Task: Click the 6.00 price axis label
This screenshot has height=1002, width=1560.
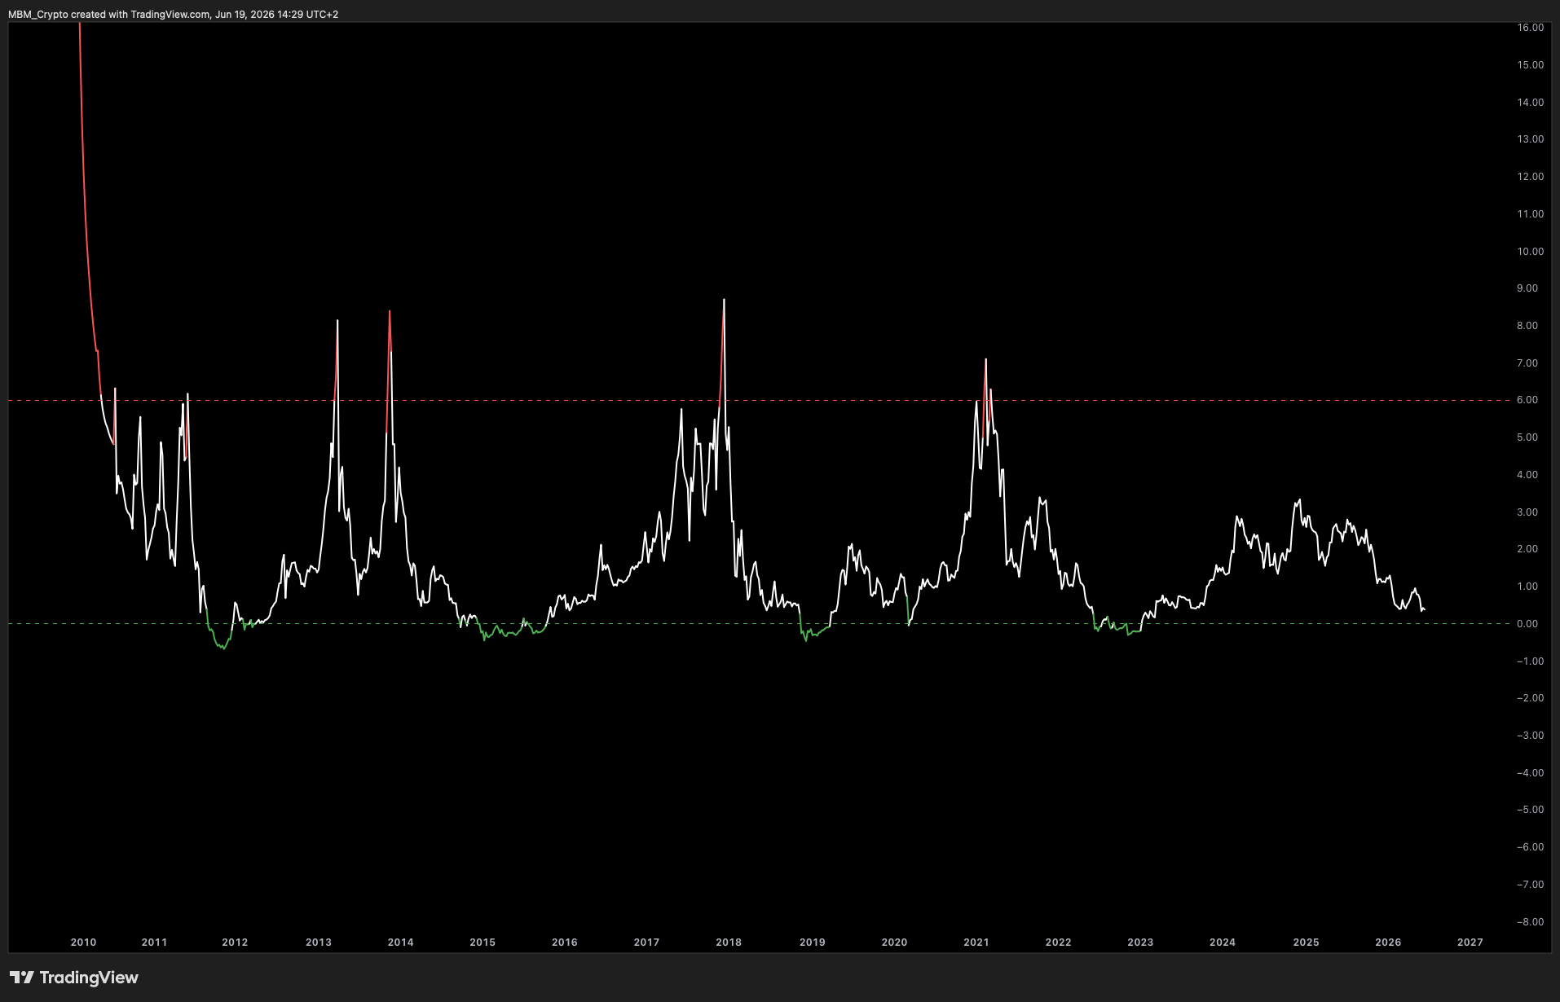Action: click(x=1527, y=400)
